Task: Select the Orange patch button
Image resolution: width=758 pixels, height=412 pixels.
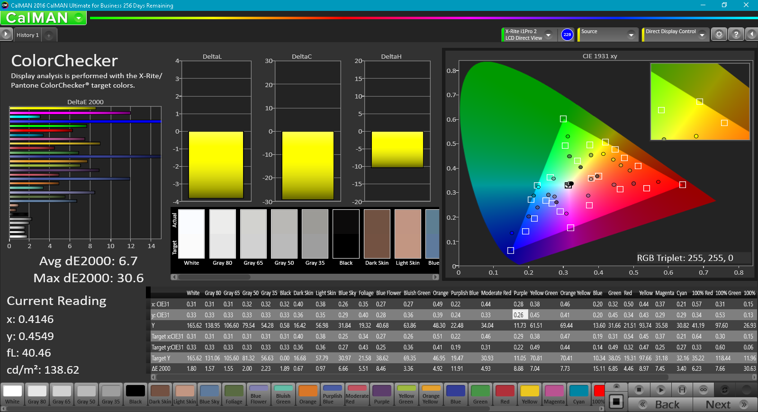Action: 308,394
